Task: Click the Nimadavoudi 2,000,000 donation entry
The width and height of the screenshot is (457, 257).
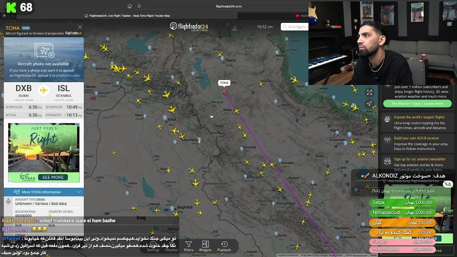Action: point(402,212)
